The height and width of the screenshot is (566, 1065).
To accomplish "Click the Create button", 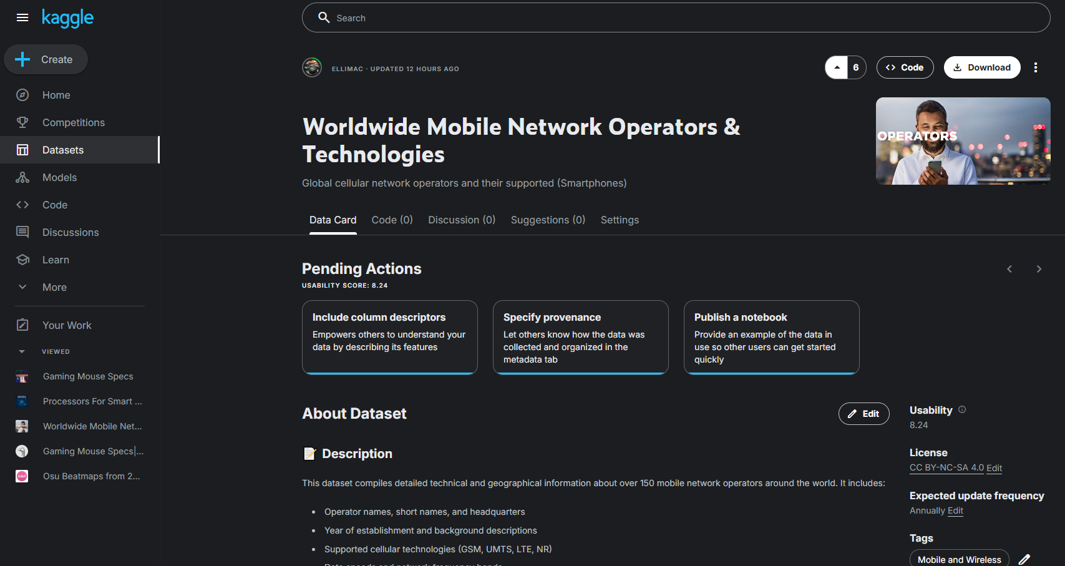I will click(46, 59).
